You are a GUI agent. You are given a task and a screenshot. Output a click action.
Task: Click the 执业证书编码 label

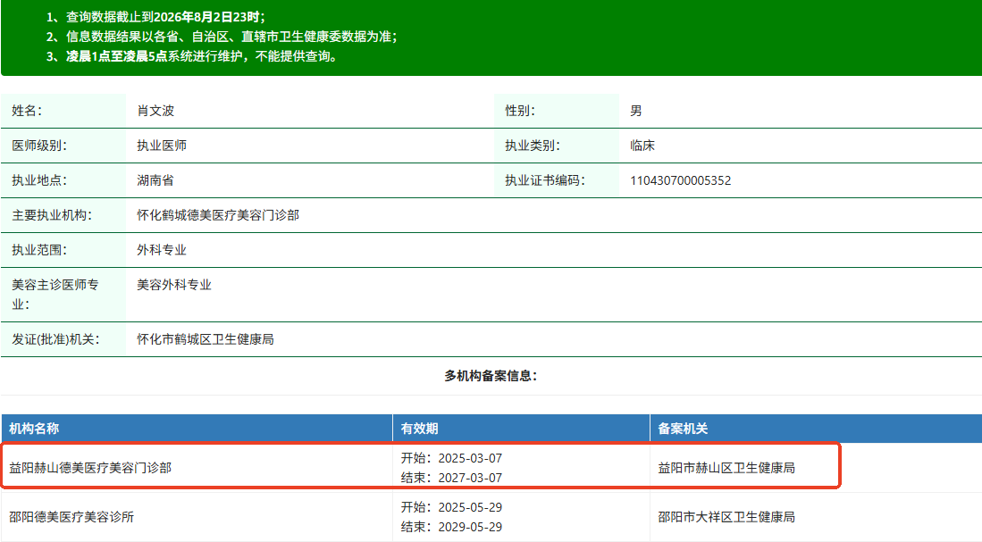click(x=545, y=181)
